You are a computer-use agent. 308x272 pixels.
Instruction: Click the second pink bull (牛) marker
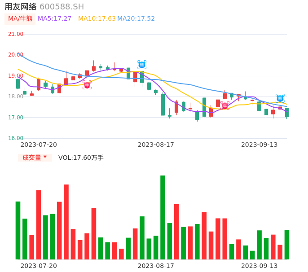(x=225, y=105)
